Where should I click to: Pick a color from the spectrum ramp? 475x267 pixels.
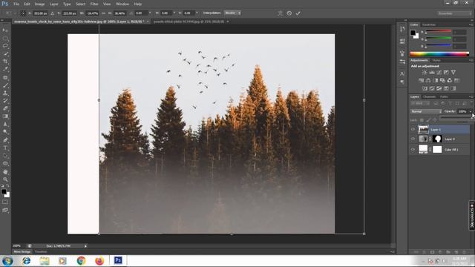(x=439, y=54)
